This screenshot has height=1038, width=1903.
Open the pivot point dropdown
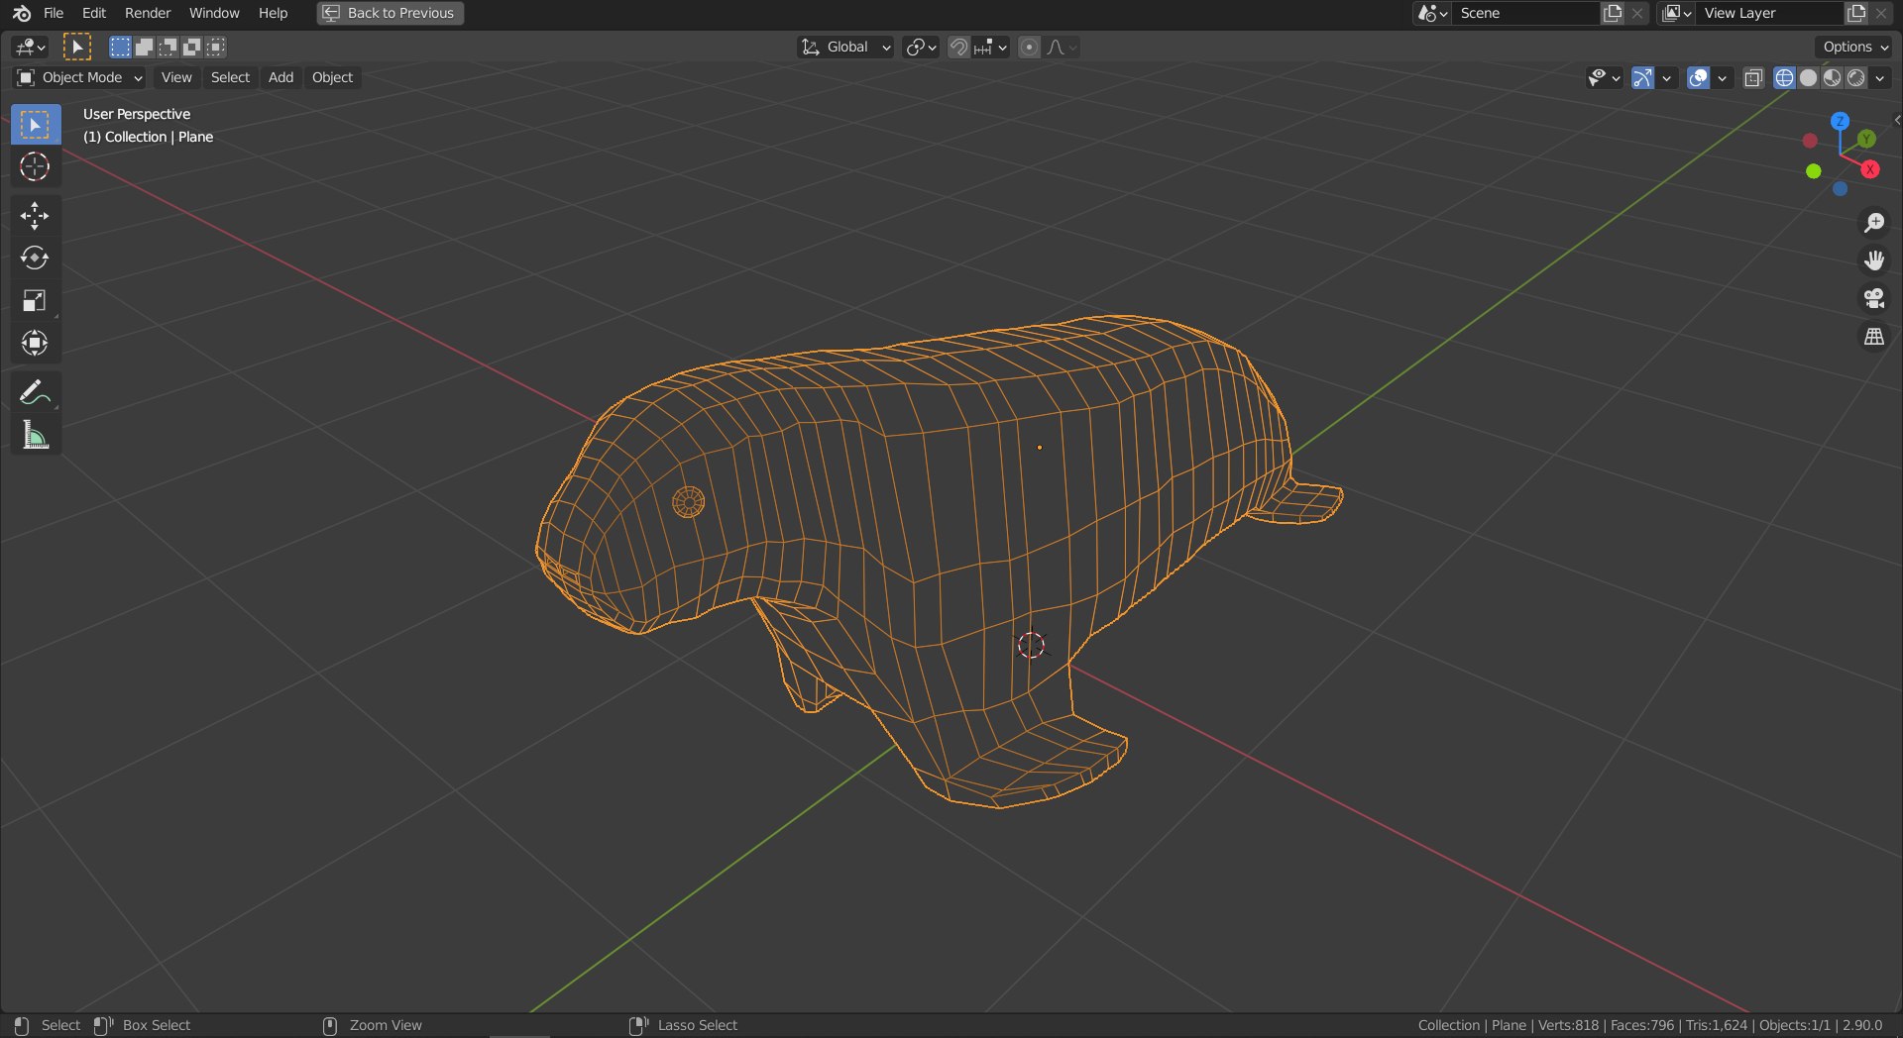coord(921,47)
